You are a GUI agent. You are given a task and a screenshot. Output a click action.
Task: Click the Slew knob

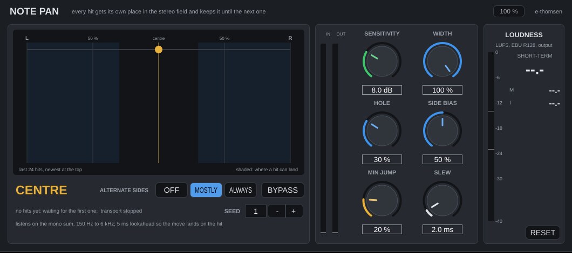442,200
